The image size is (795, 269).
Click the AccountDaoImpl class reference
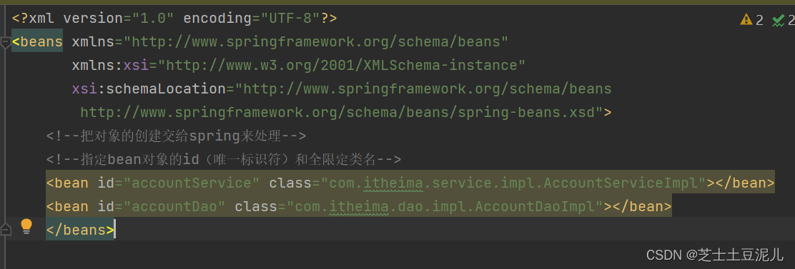(445, 206)
